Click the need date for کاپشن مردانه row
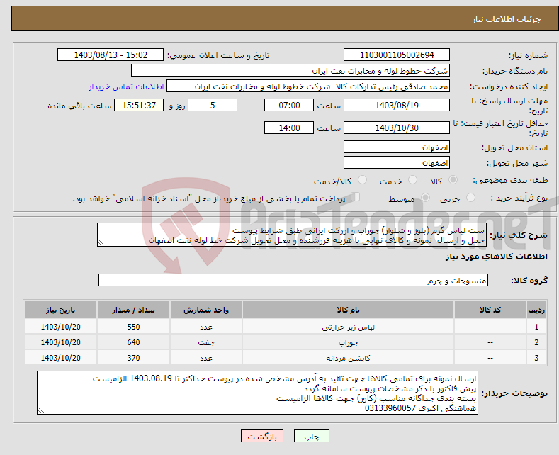The image size is (559, 455). tap(61, 358)
